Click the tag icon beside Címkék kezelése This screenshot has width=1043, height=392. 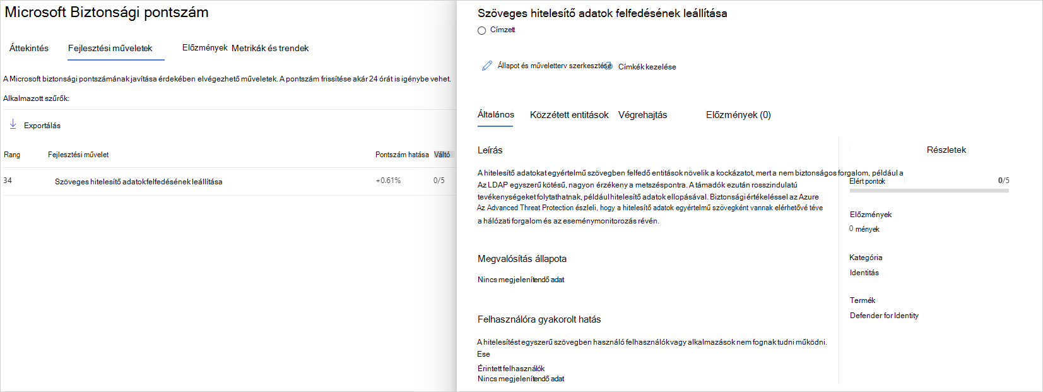pos(608,66)
